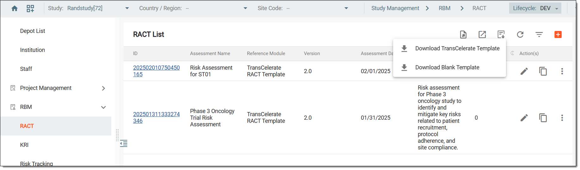Click the RACT List title

pos(149,35)
